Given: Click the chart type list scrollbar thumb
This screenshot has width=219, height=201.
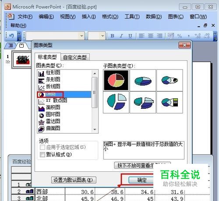Looking at the screenshot, I should 95,93.
